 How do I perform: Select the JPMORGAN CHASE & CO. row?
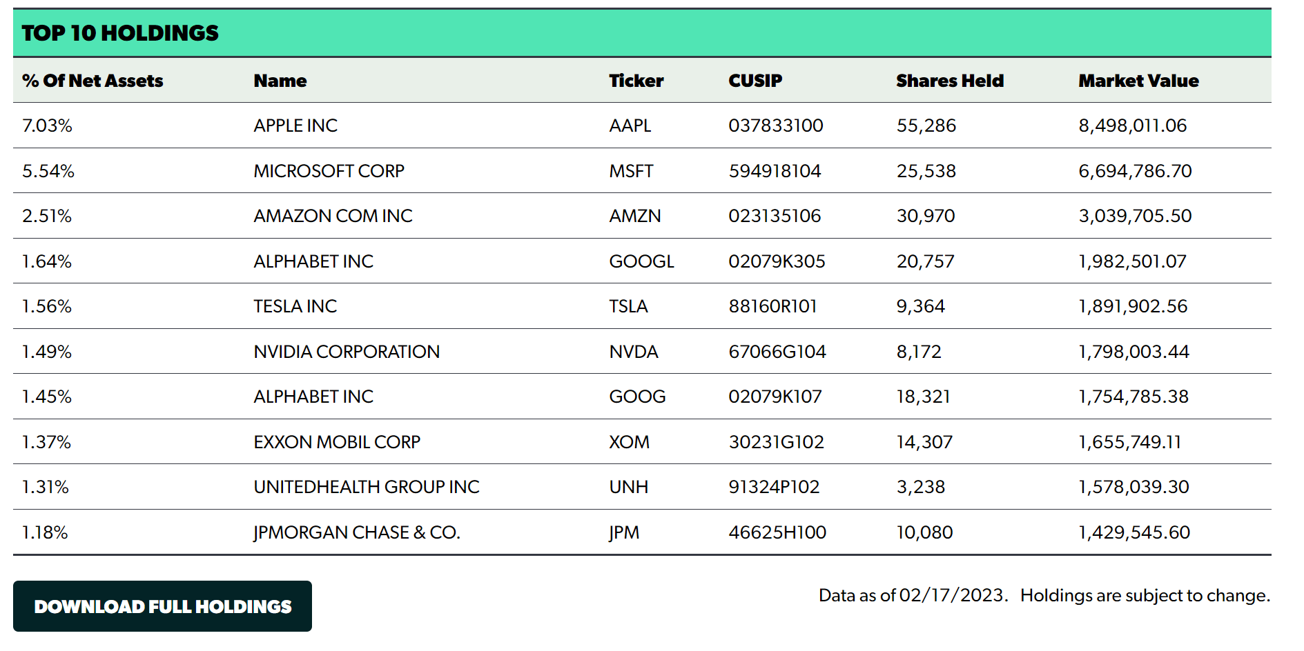pos(356,532)
